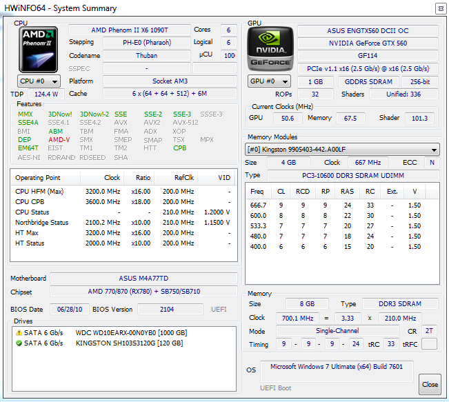Close the System Summary via title bar X
The image size is (449, 402).
click(x=441, y=8)
